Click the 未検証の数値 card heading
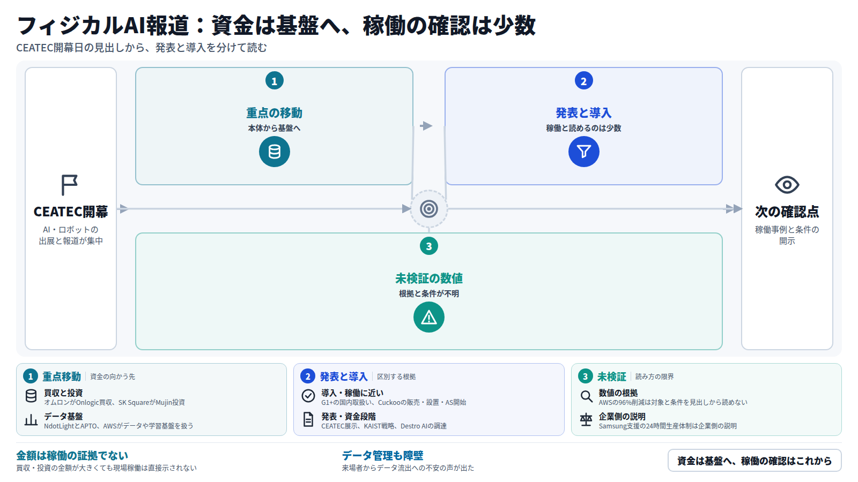Screen dimensions: 858x482 click(429, 278)
